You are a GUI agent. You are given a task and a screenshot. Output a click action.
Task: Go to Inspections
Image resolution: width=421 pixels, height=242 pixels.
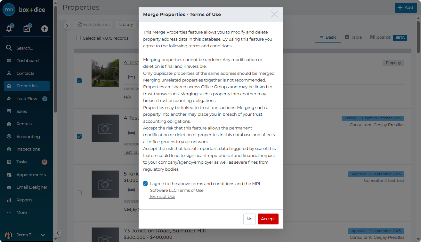27,149
